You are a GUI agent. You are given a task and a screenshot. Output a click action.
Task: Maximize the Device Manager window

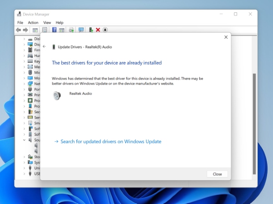[235, 14]
